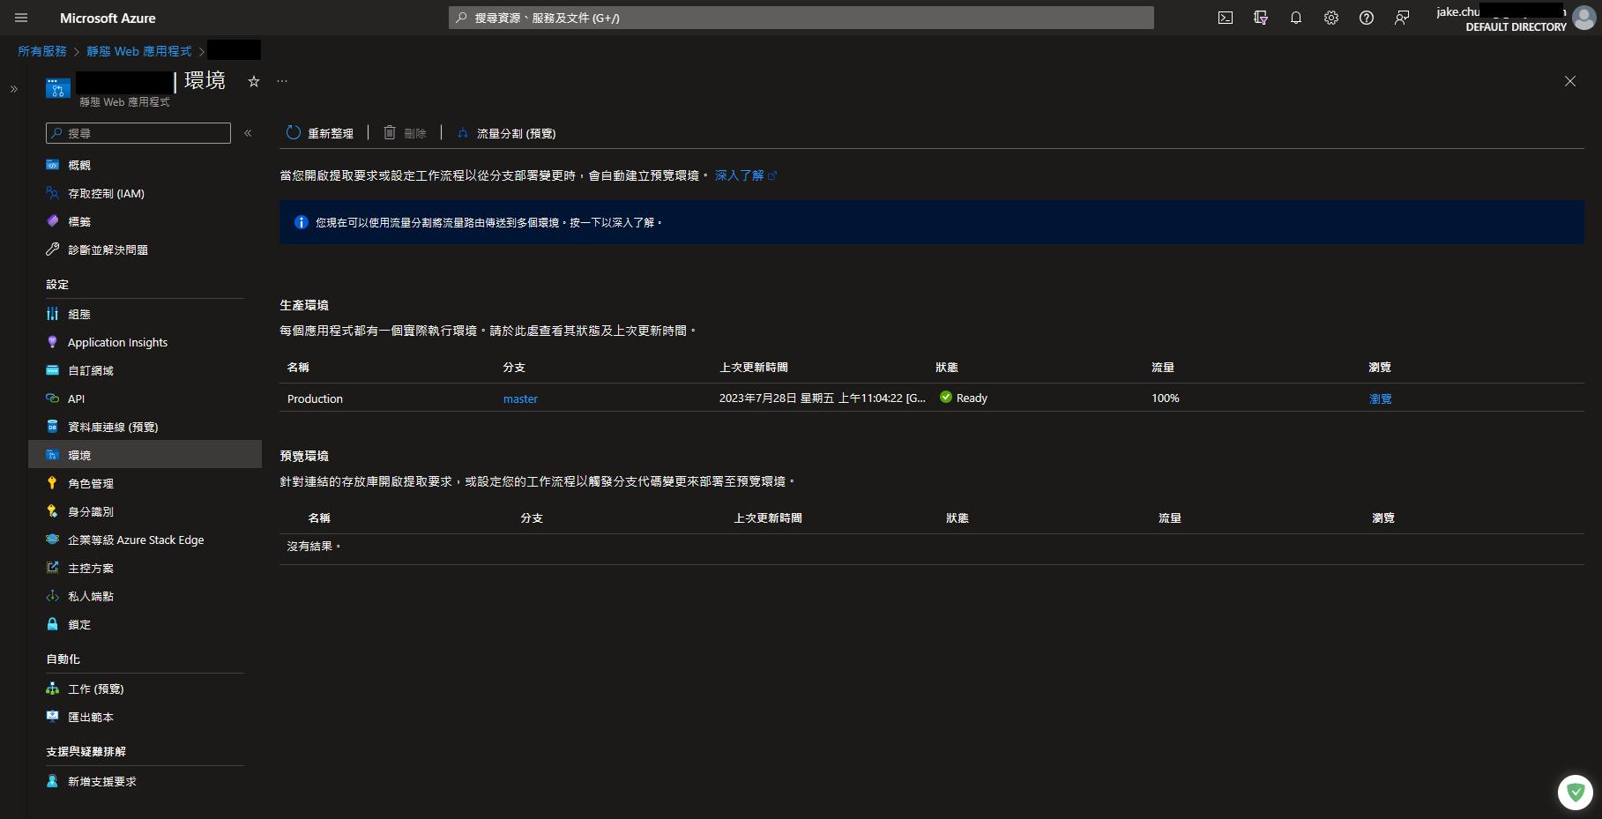Click the 瀏覽 link for Production
Screen dimensions: 1602x819
(x=1380, y=398)
